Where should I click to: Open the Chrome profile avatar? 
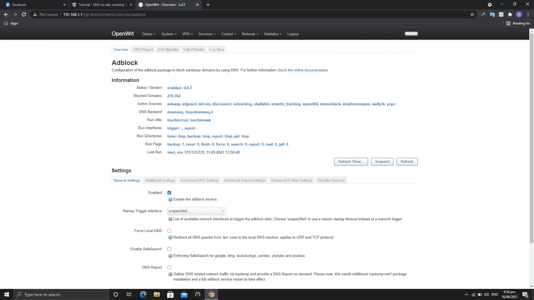(519, 14)
